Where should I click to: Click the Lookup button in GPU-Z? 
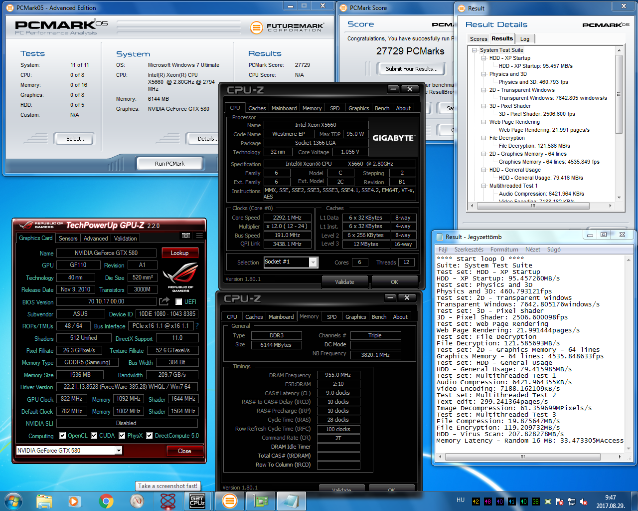point(179,253)
